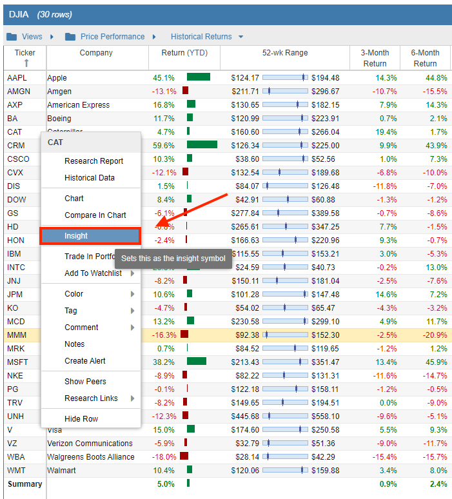Sort by the Return (YTD) column header
This screenshot has width=452, height=499.
tap(184, 53)
